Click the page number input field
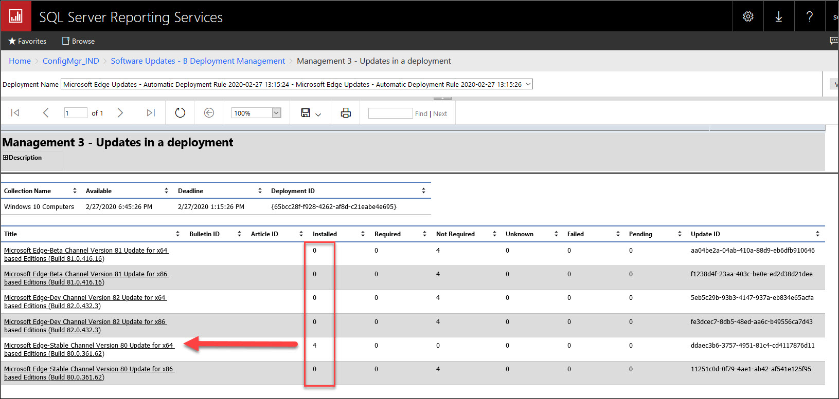 coord(76,113)
